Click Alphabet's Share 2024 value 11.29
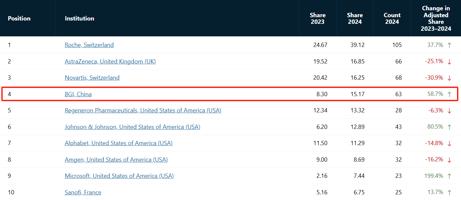Screen dimensions: 461x200 357,143
